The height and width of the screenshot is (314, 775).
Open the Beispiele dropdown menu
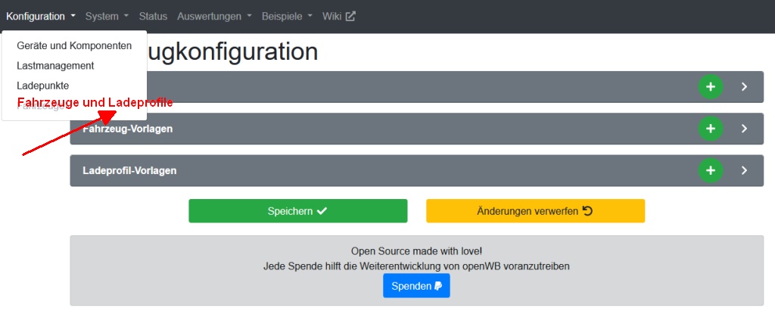point(287,16)
